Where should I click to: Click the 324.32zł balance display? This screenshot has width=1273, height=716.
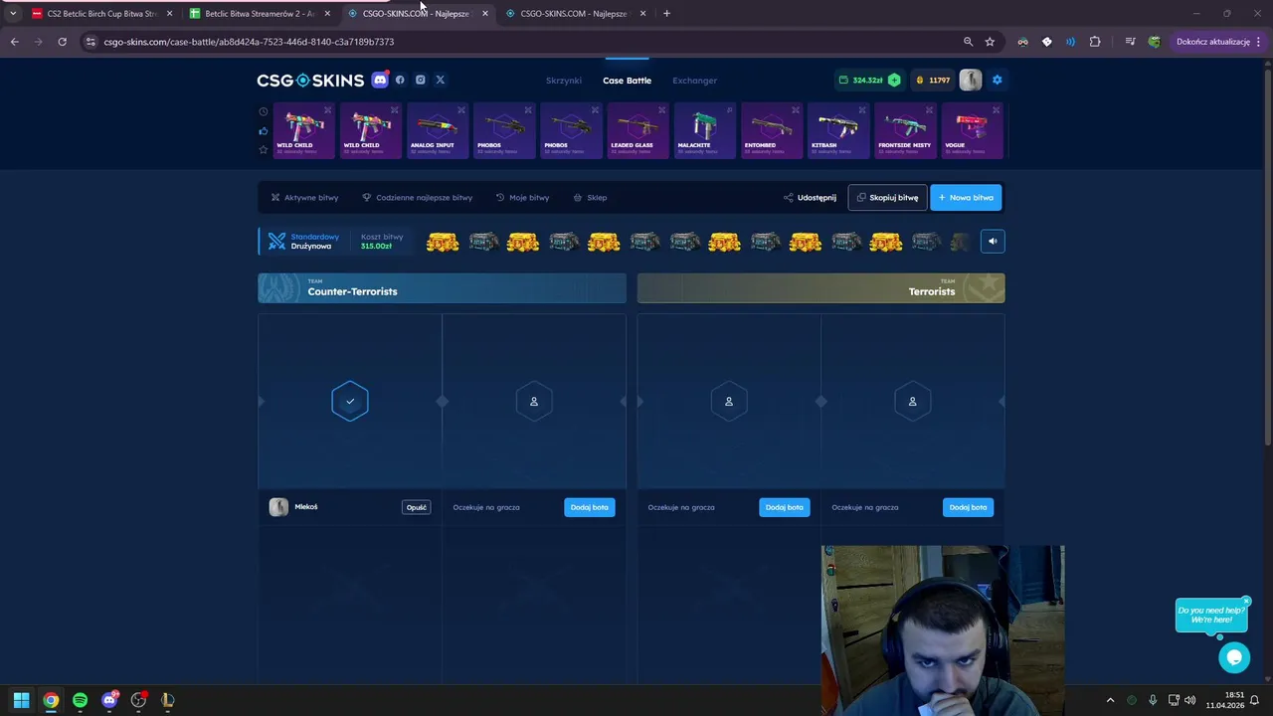point(867,81)
